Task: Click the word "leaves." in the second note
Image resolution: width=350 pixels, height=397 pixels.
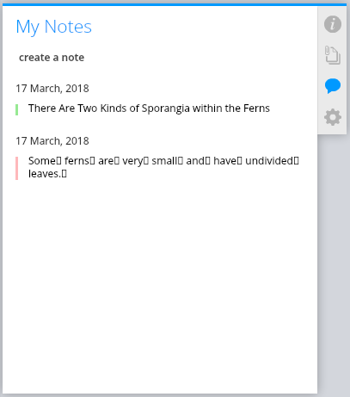Action: click(x=45, y=174)
